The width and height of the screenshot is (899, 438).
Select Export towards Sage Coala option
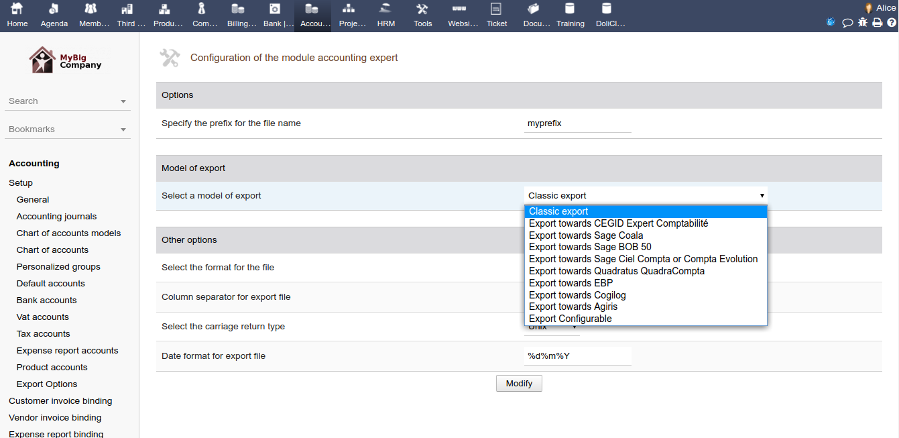[585, 235]
